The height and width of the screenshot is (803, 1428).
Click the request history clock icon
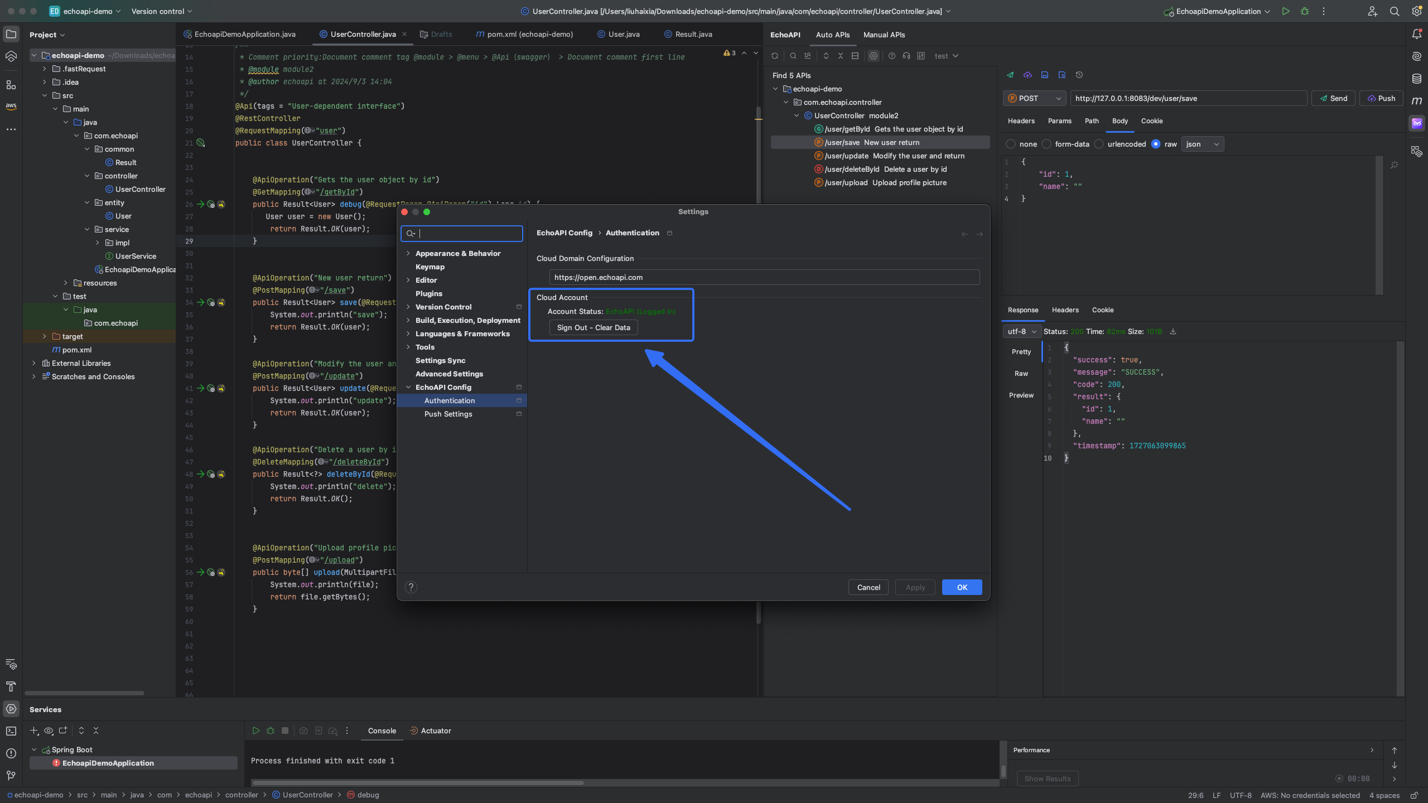coord(1079,75)
